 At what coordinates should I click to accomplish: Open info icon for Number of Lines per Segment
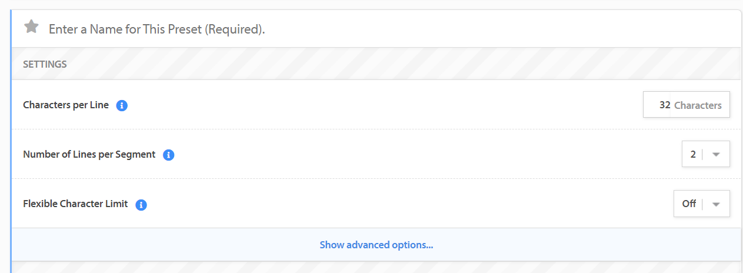coord(168,155)
